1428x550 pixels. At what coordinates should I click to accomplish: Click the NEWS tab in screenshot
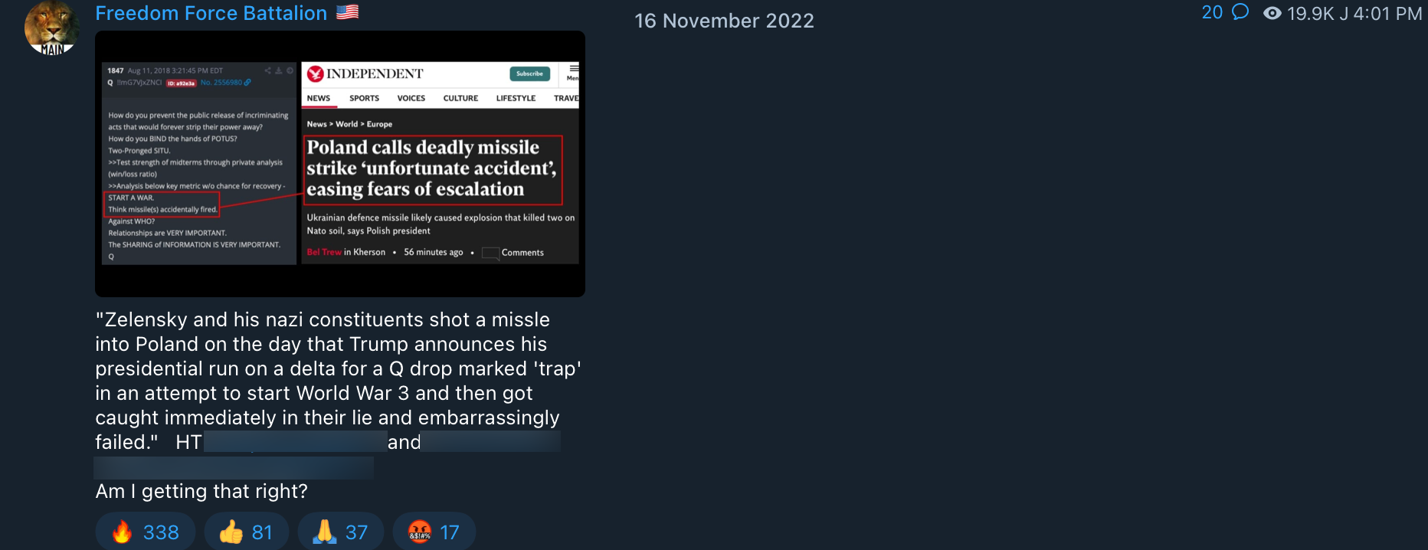tap(319, 98)
